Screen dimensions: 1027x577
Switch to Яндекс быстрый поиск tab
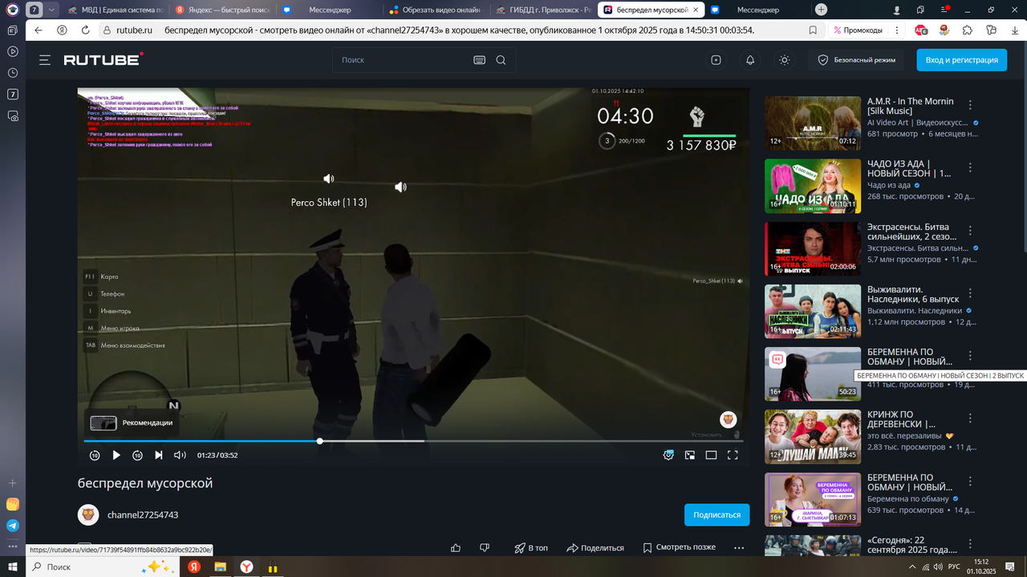pyautogui.click(x=222, y=10)
